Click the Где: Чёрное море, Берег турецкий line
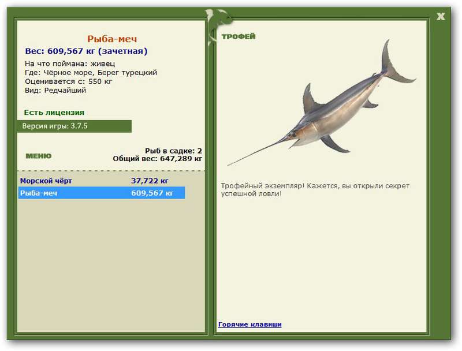Image resolution: width=462 pixels, height=351 pixels. click(x=91, y=72)
